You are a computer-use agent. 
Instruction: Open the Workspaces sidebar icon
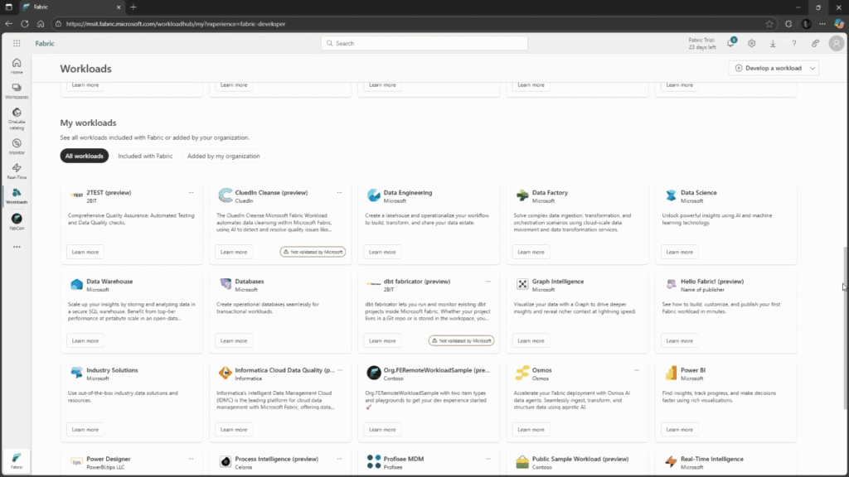[17, 89]
